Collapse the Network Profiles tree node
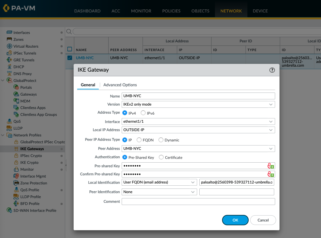The height and width of the screenshot is (238, 321). pyautogui.click(x=3, y=135)
